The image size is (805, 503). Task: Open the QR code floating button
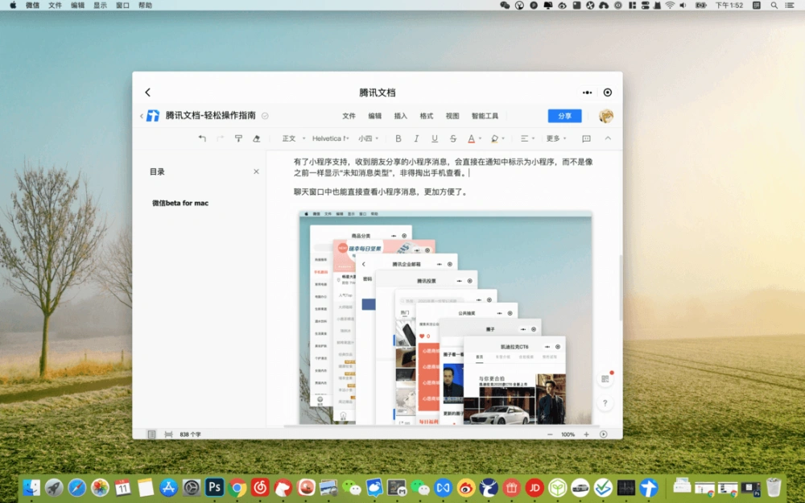point(605,379)
